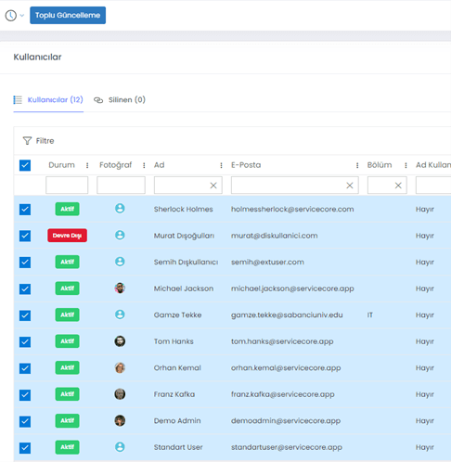The image size is (451, 462).
Task: Click Standart User default avatar icon
Action: click(120, 447)
